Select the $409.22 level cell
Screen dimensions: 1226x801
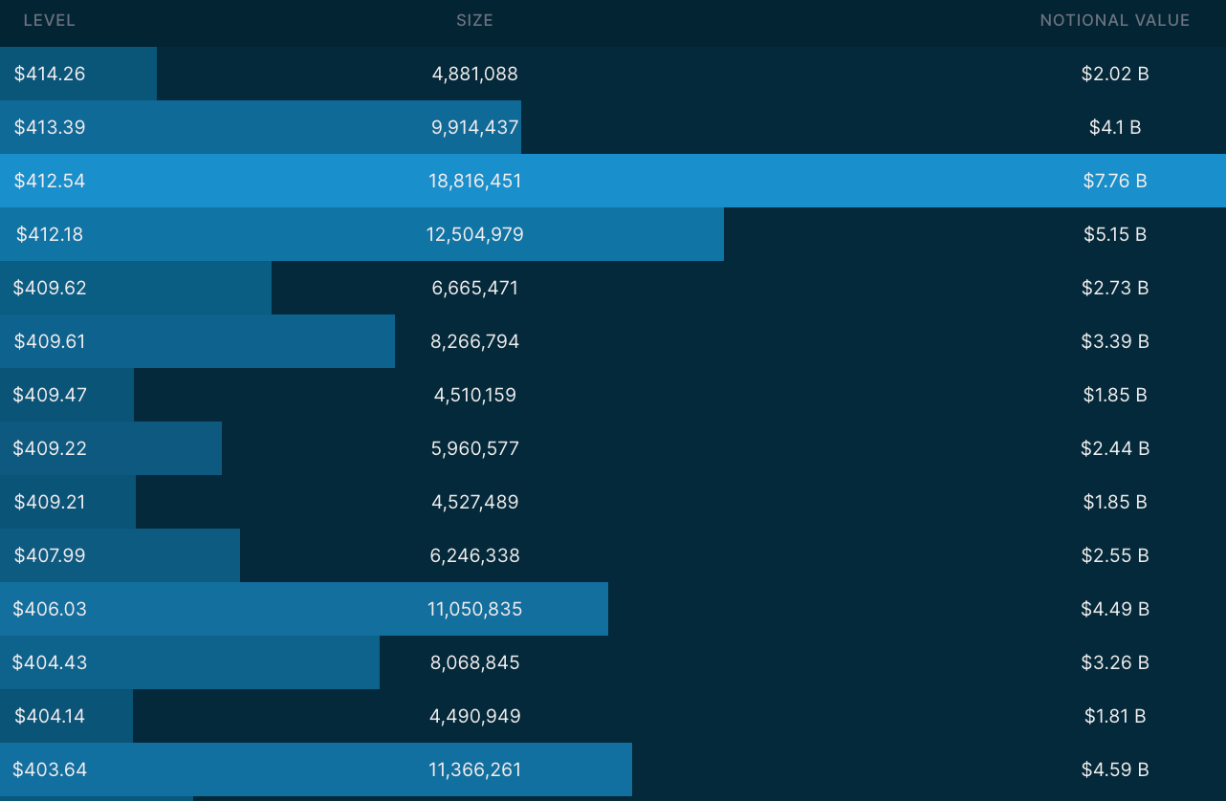coord(50,448)
